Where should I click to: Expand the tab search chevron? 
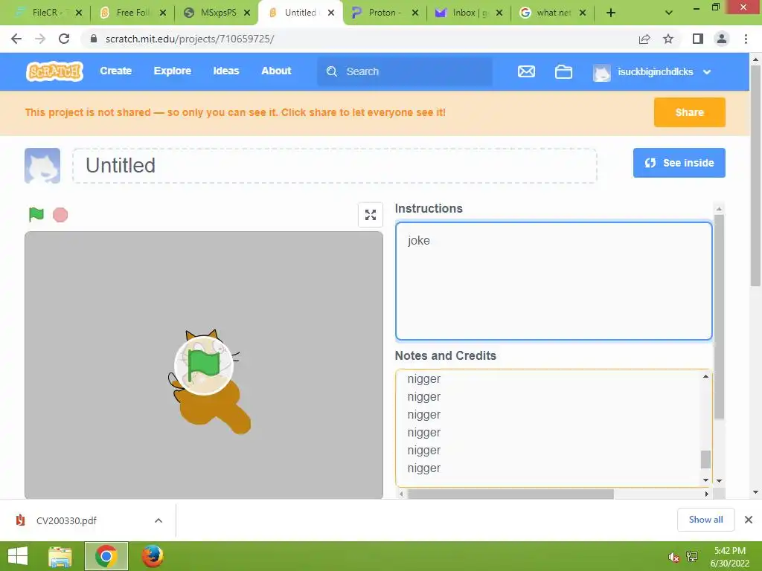(669, 13)
